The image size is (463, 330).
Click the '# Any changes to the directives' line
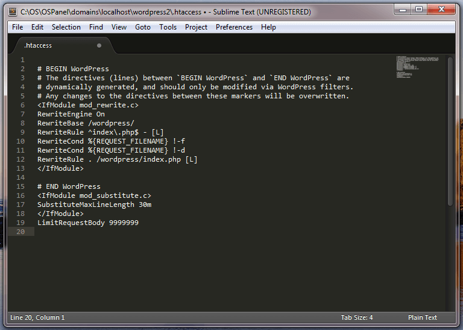pos(194,96)
